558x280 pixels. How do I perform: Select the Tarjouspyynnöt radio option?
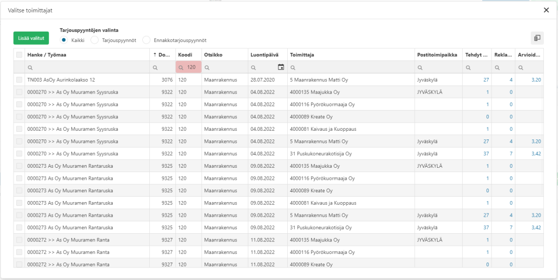coord(94,40)
